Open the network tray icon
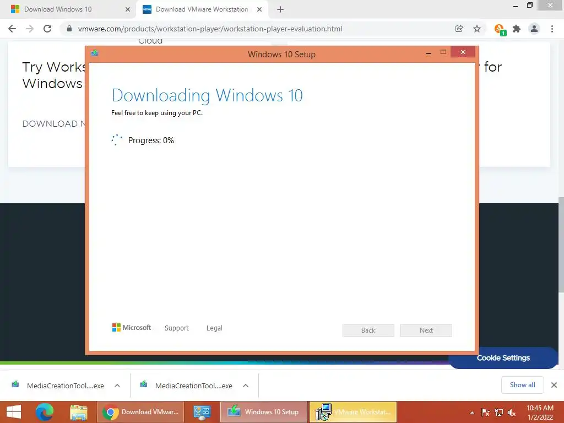 [x=499, y=413]
